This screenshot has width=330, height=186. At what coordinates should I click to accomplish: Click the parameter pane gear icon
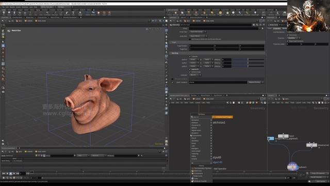pyautogui.click(x=254, y=25)
